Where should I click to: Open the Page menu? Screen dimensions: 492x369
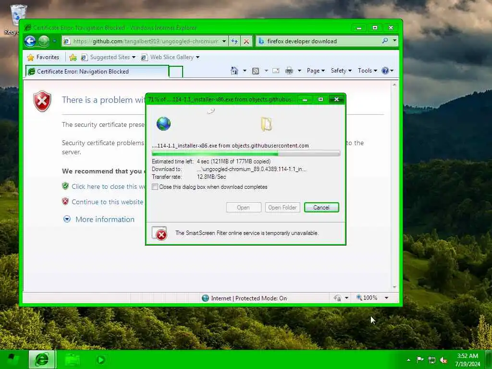pos(316,71)
